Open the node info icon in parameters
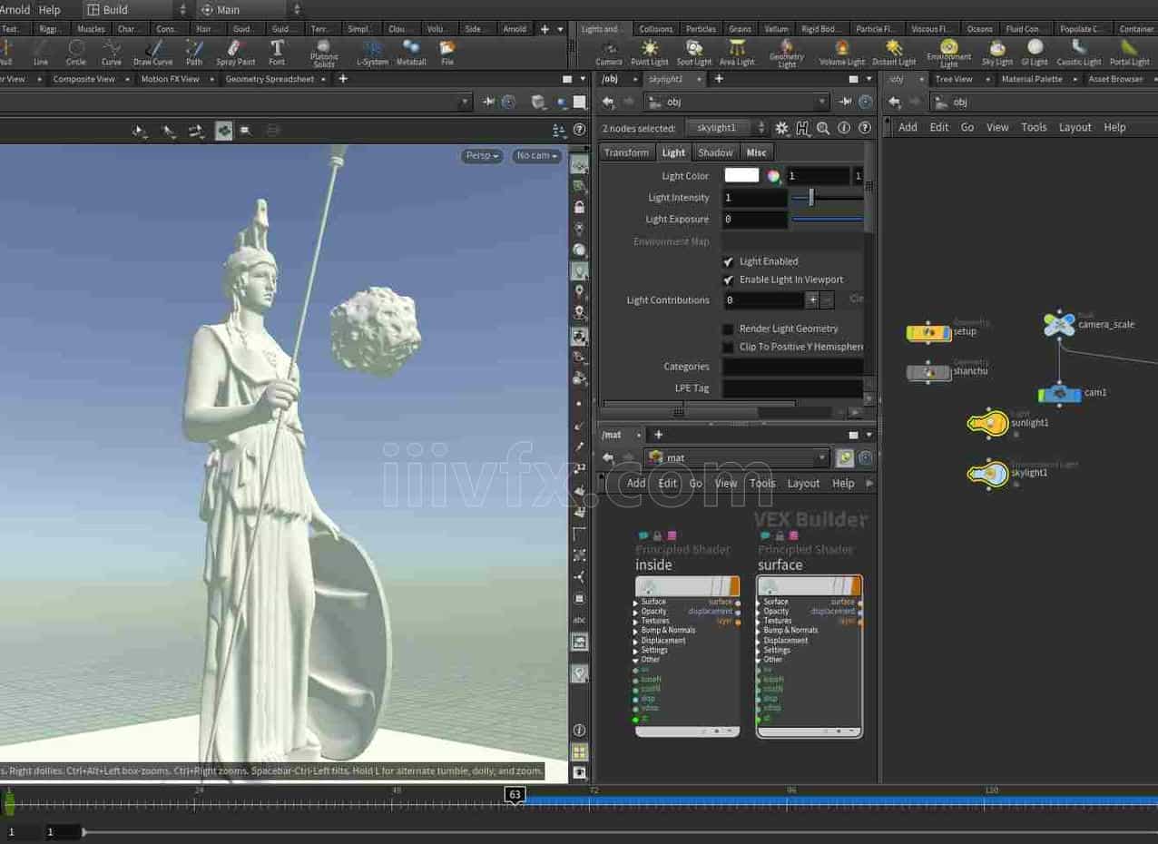The image size is (1158, 844). tap(844, 128)
